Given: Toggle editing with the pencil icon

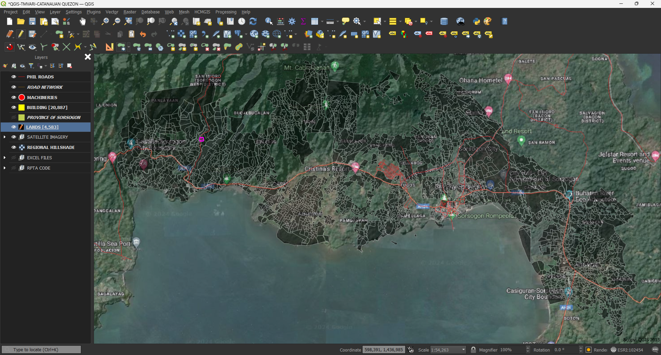Looking at the screenshot, I should [x=21, y=34].
